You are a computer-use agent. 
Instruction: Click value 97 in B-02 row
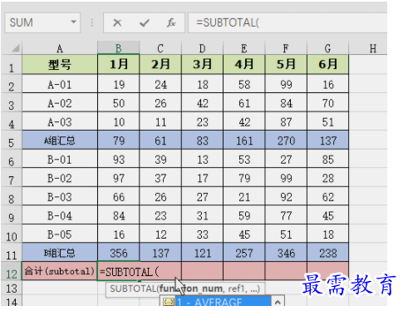point(118,178)
